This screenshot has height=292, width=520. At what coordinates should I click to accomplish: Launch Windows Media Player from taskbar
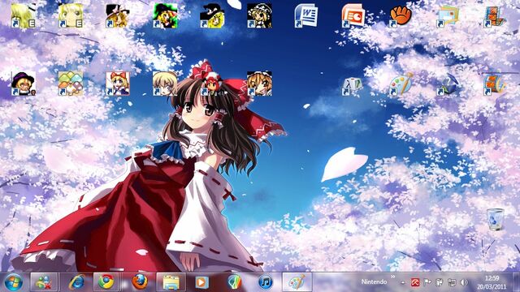(201, 282)
